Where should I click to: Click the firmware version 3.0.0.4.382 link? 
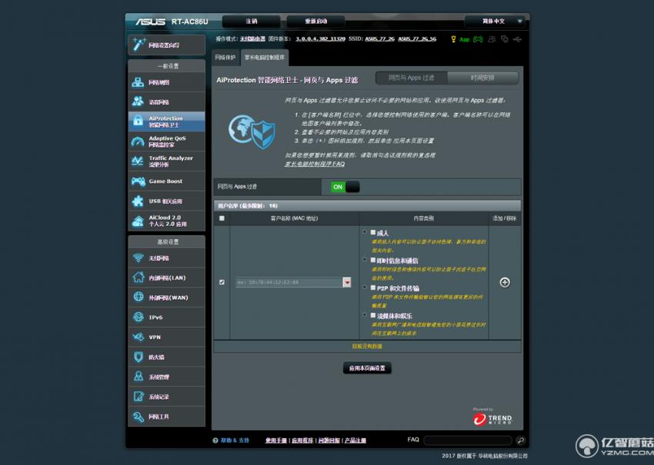320,38
